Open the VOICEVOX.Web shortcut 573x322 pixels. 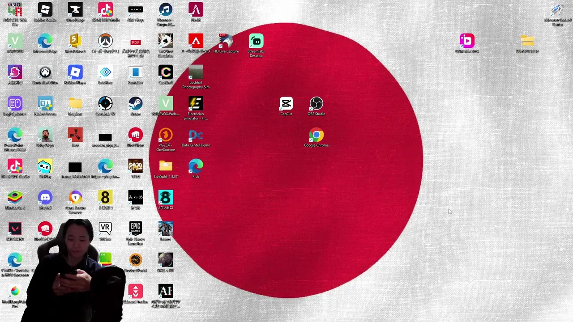click(x=166, y=104)
